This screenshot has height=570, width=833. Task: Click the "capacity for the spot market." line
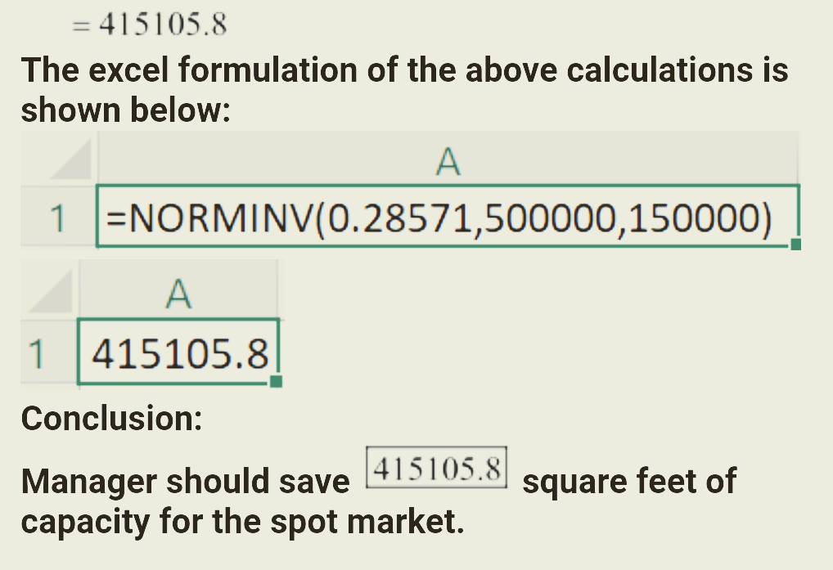(242, 521)
